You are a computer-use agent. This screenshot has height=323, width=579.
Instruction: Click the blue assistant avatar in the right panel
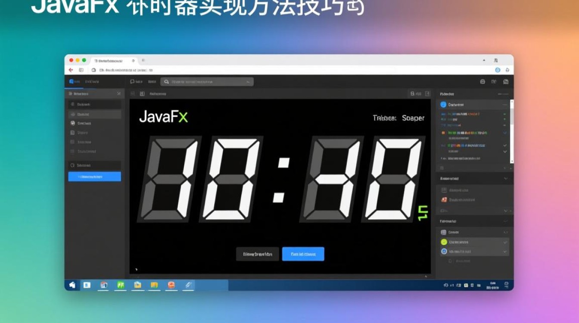coord(443,105)
